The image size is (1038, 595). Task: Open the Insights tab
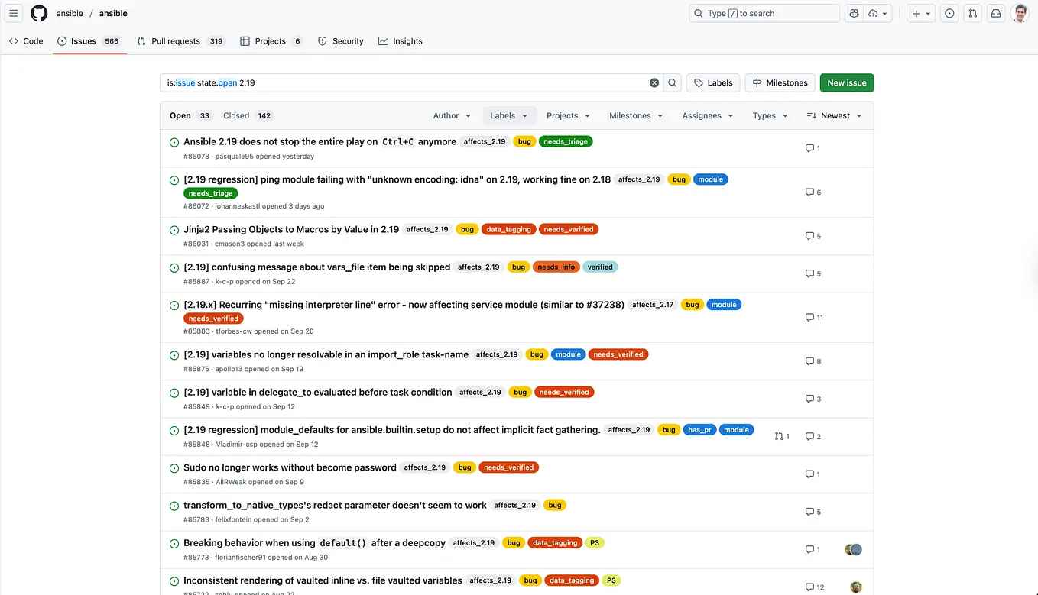[400, 40]
